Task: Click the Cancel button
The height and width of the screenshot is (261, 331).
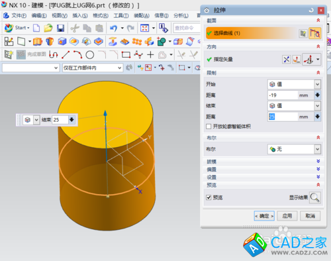Action: click(x=310, y=216)
